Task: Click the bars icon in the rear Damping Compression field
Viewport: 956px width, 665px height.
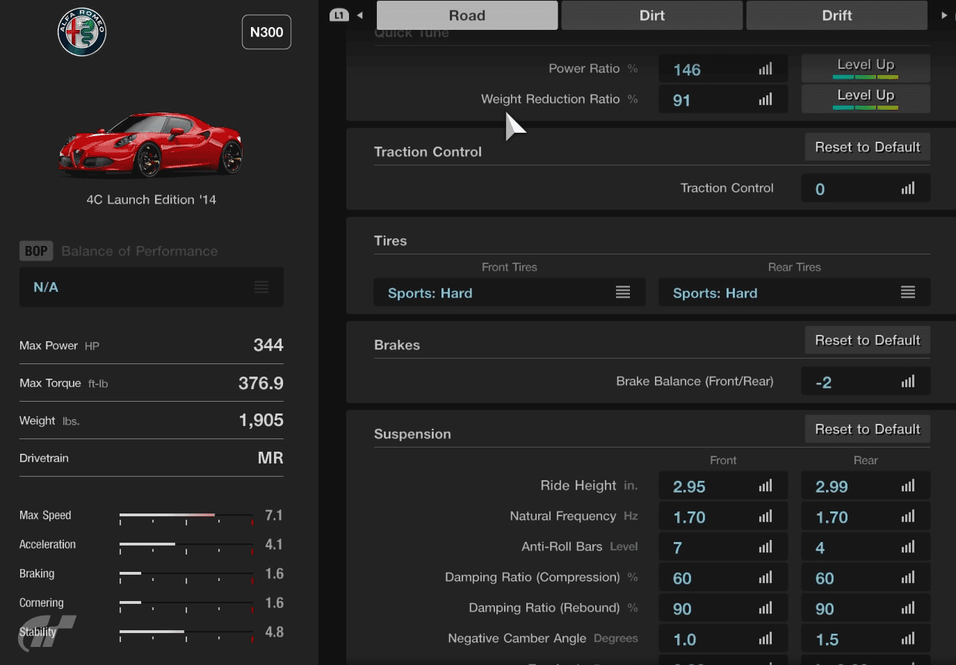Action: [908, 577]
